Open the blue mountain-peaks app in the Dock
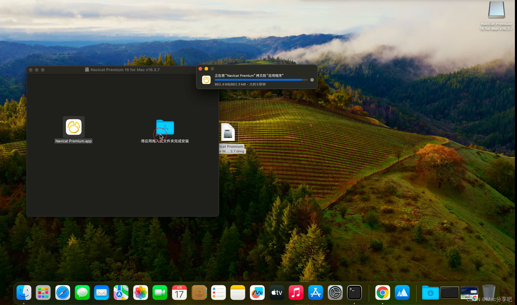This screenshot has width=517, height=305. point(402,292)
